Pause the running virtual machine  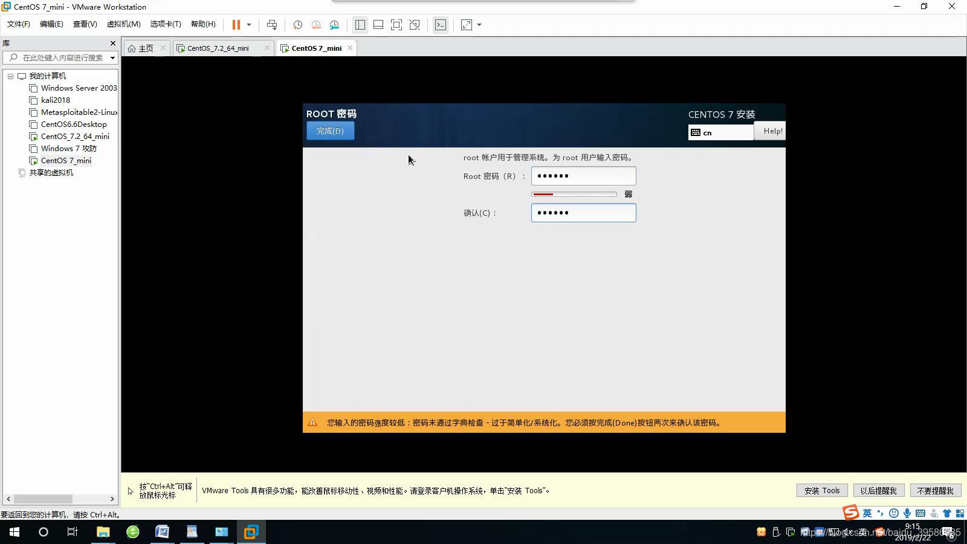tap(236, 25)
